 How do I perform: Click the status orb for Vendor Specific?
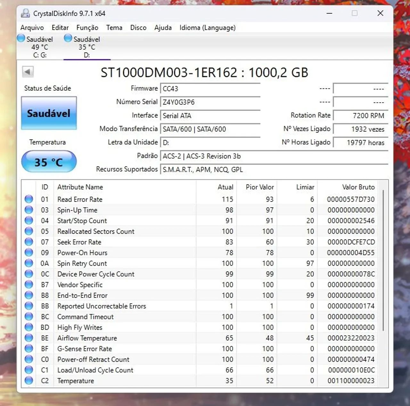click(x=29, y=284)
